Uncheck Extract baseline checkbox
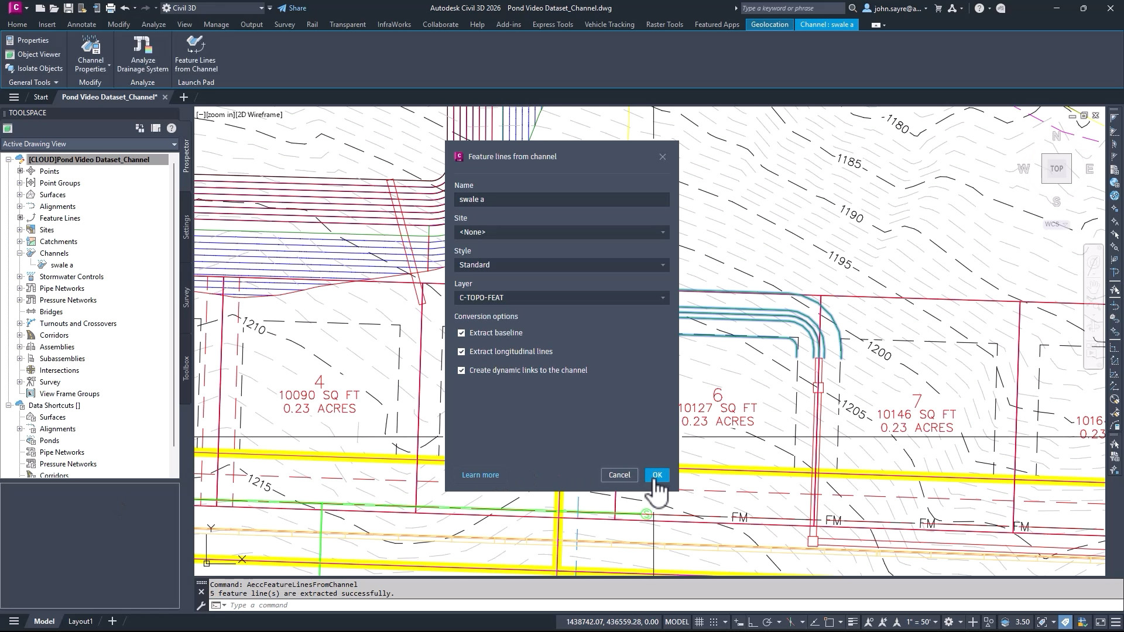1124x632 pixels. tap(461, 333)
